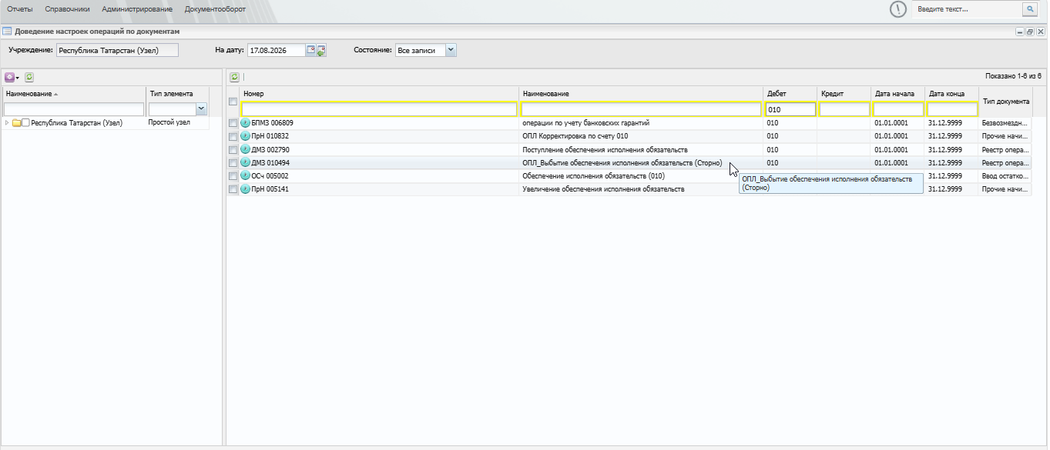The image size is (1050, 450).
Task: Select the cell операции по учету банковских гарантий
Action: (642, 123)
